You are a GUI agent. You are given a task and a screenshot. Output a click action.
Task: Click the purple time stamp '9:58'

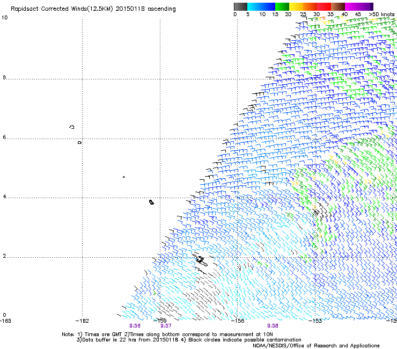coord(273,326)
